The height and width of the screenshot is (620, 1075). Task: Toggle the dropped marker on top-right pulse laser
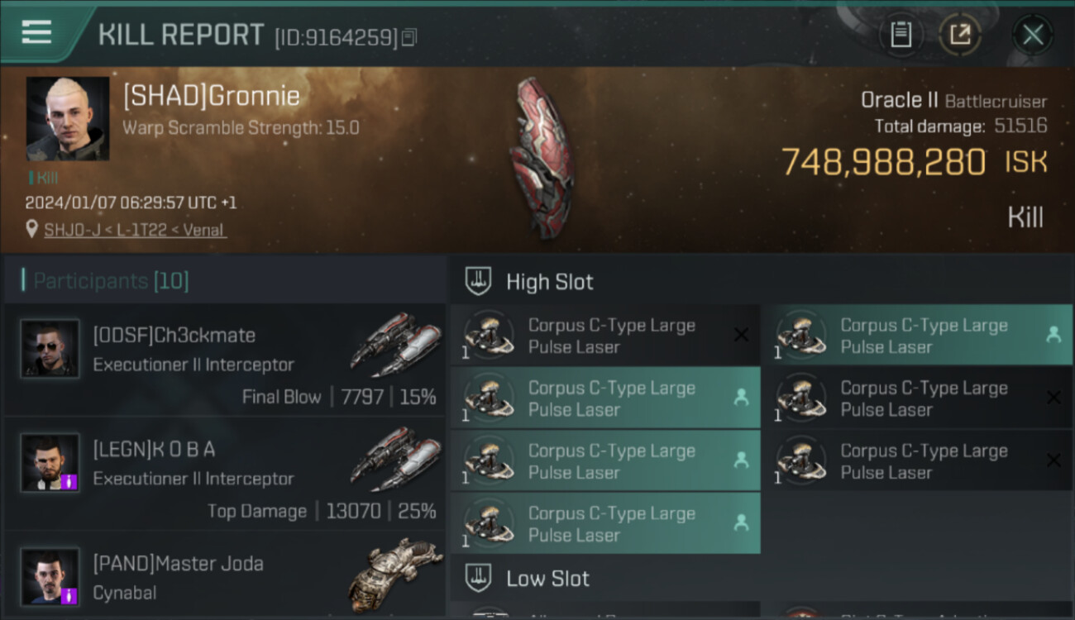click(x=1053, y=335)
